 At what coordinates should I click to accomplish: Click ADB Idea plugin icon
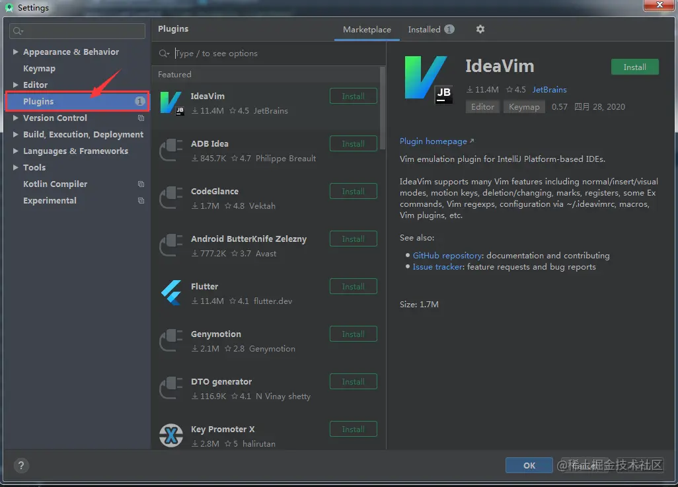(171, 150)
